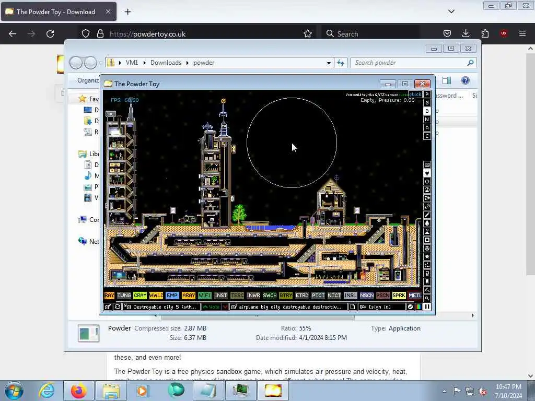535x401 pixels.
Task: Open Firefox list all tabs dropdown
Action: (451, 11)
